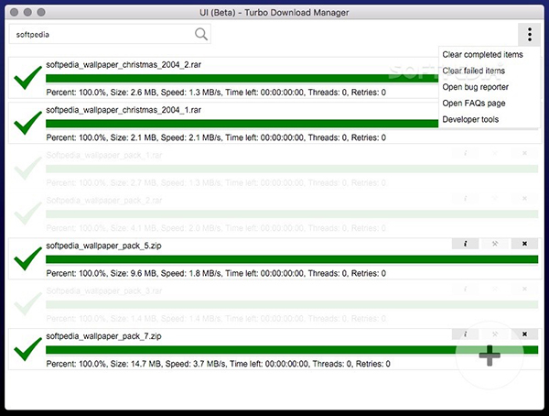Image resolution: width=549 pixels, height=416 pixels.
Task: Click checkmark of softpedia_wallpaper_christmas_2004_1.rar
Action: tap(27, 123)
